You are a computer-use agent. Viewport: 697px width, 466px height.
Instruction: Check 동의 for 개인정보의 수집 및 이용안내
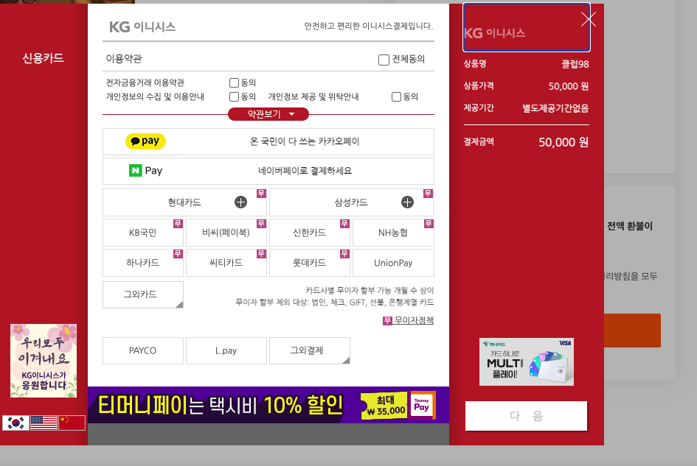(234, 96)
